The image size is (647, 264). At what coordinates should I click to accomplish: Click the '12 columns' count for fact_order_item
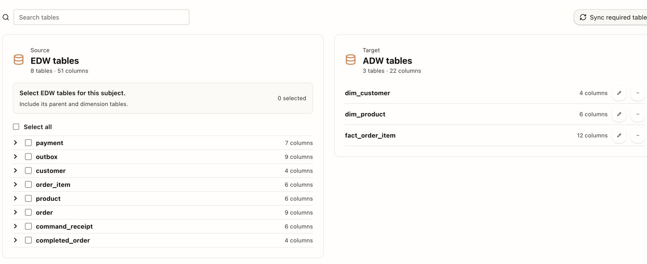click(x=592, y=136)
